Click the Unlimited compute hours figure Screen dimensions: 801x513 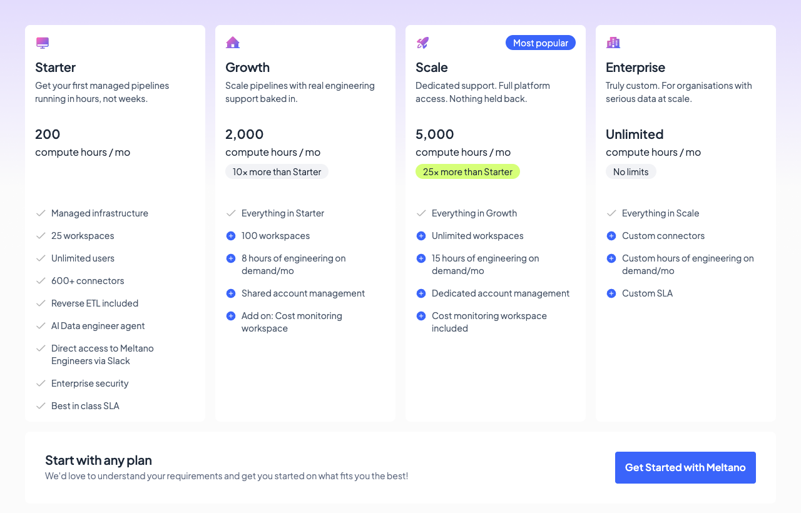coord(635,134)
